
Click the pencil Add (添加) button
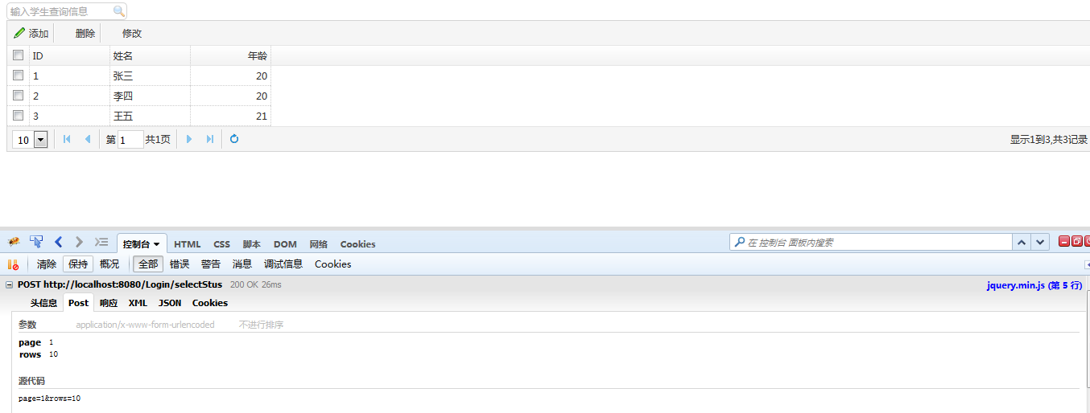coord(31,34)
